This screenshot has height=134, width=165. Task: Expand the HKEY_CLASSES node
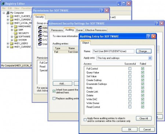8,16
